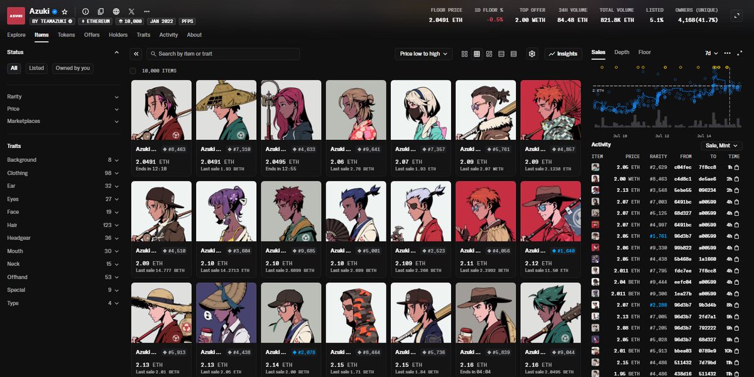The height and width of the screenshot is (377, 754).
Task: Open display settings with the gear icon
Action: pos(532,54)
